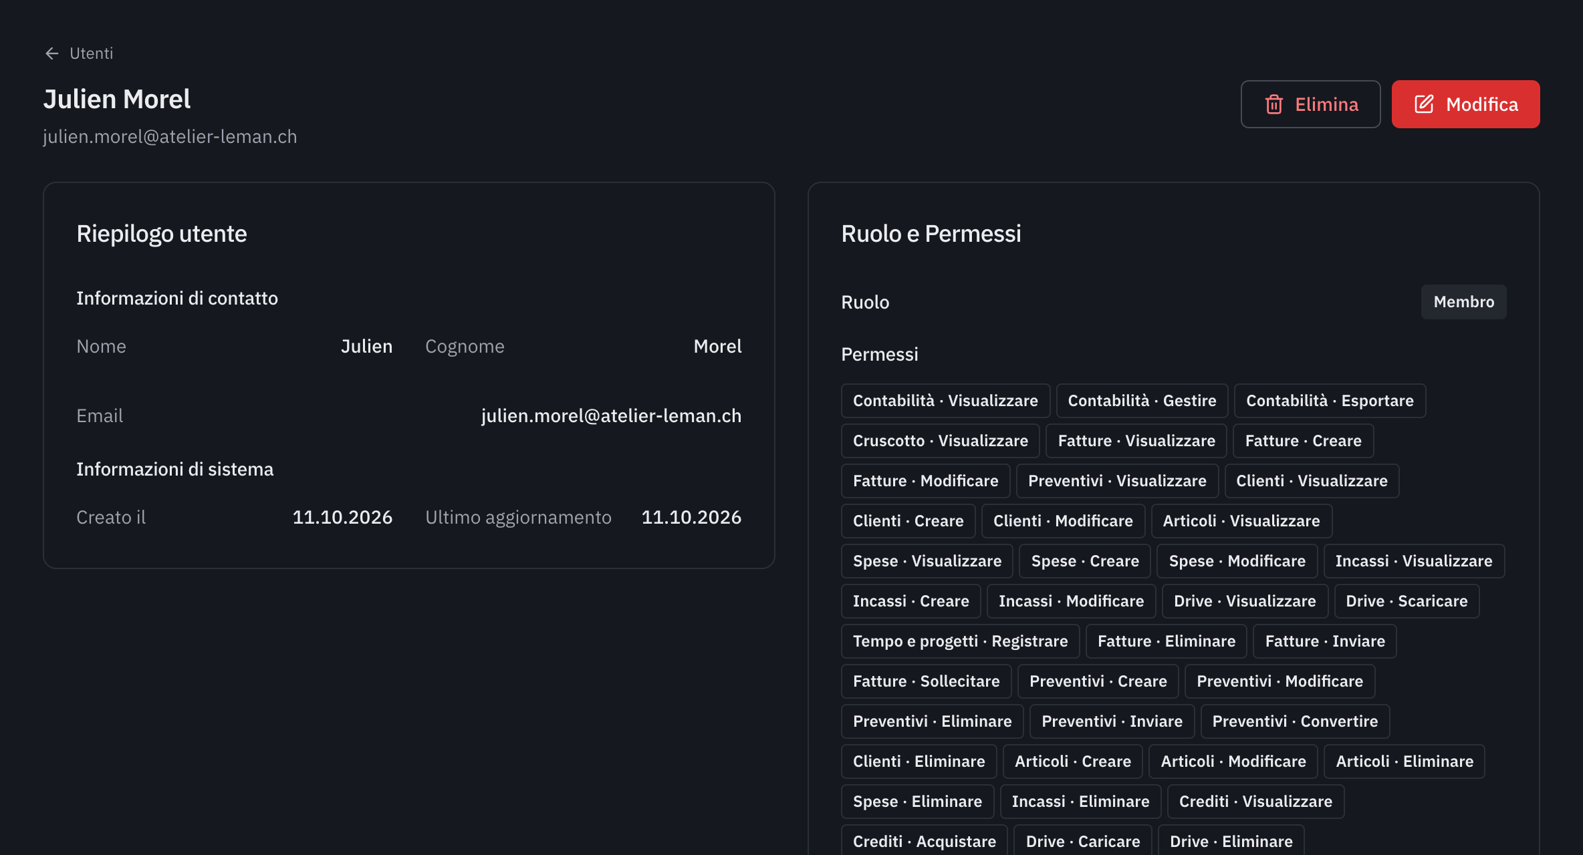
Task: Click the Modifica button label
Action: (x=1482, y=104)
